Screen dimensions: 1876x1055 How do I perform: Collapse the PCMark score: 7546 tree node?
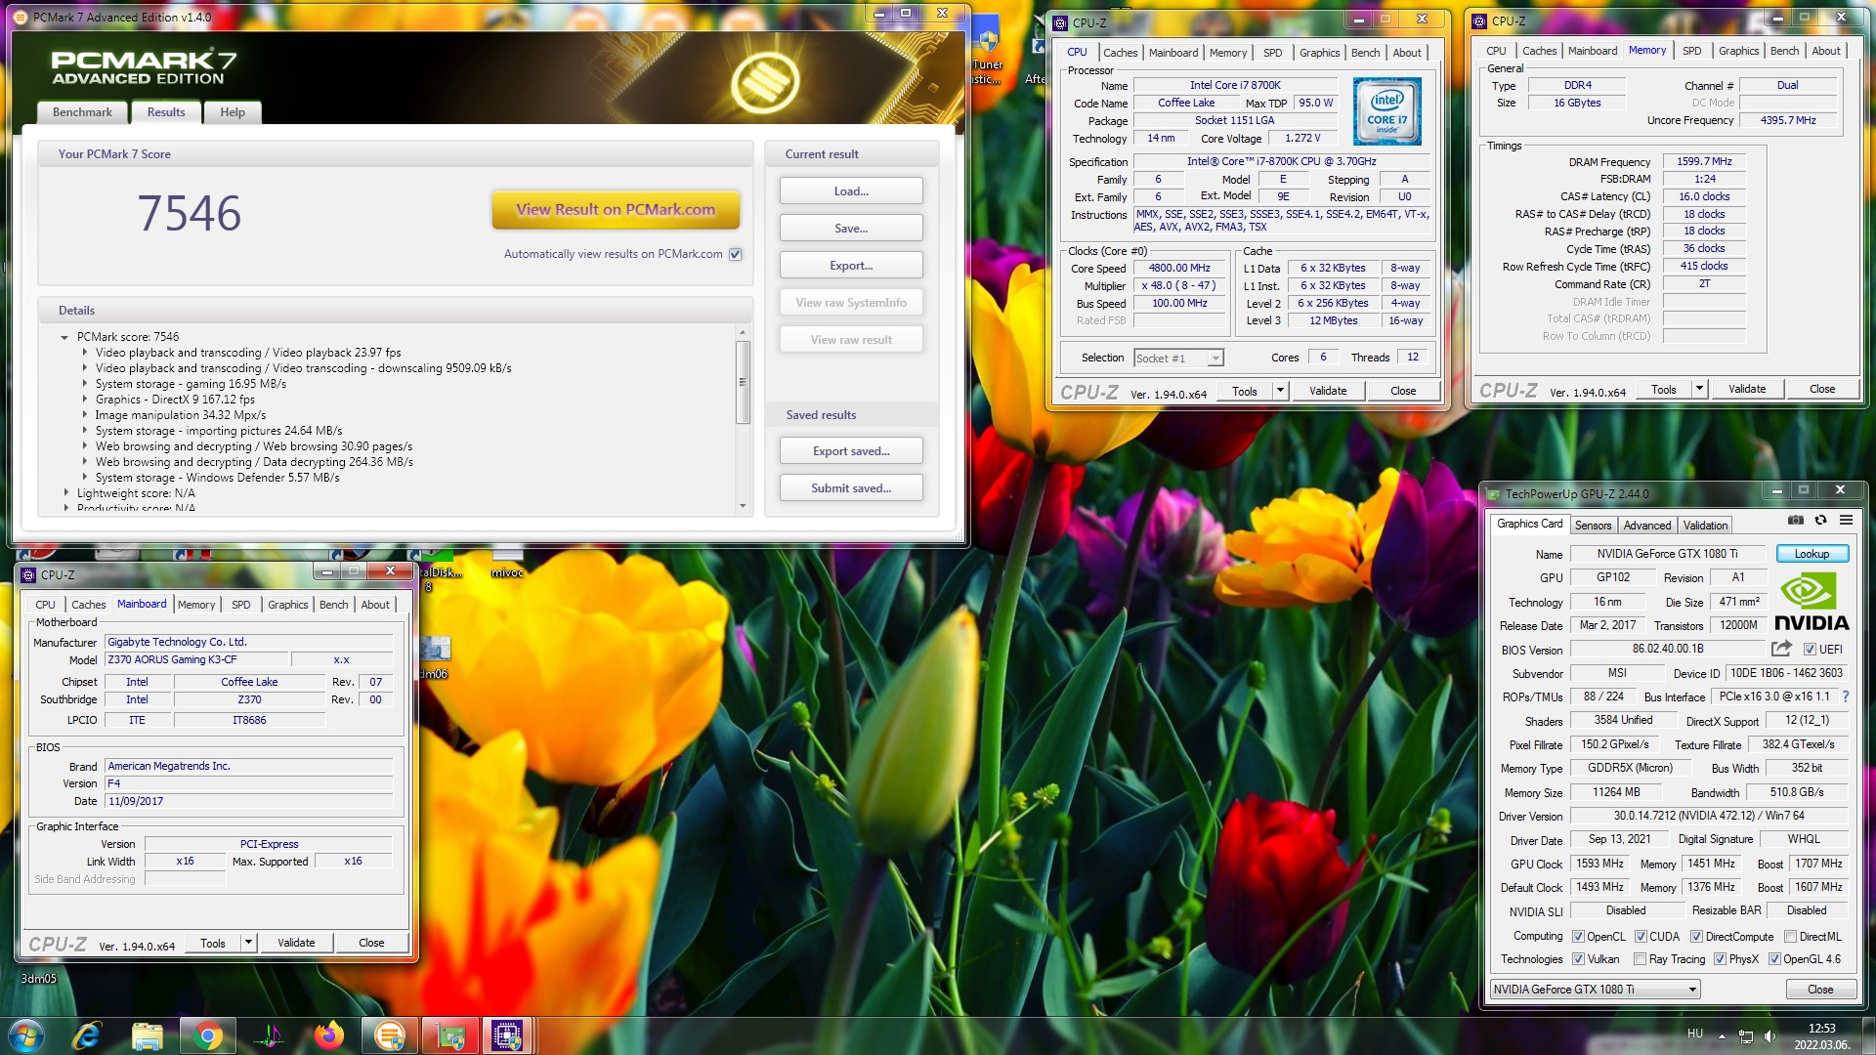coord(65,337)
